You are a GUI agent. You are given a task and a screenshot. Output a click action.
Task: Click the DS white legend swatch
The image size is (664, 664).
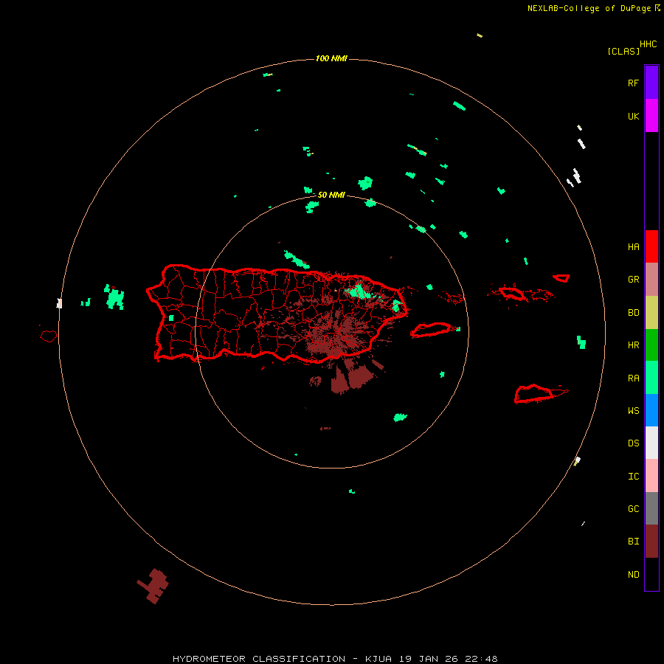coord(651,443)
